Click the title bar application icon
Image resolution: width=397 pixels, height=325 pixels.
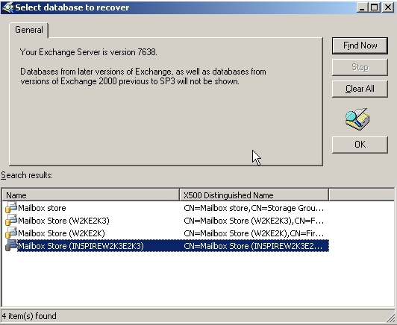pos(7,7)
